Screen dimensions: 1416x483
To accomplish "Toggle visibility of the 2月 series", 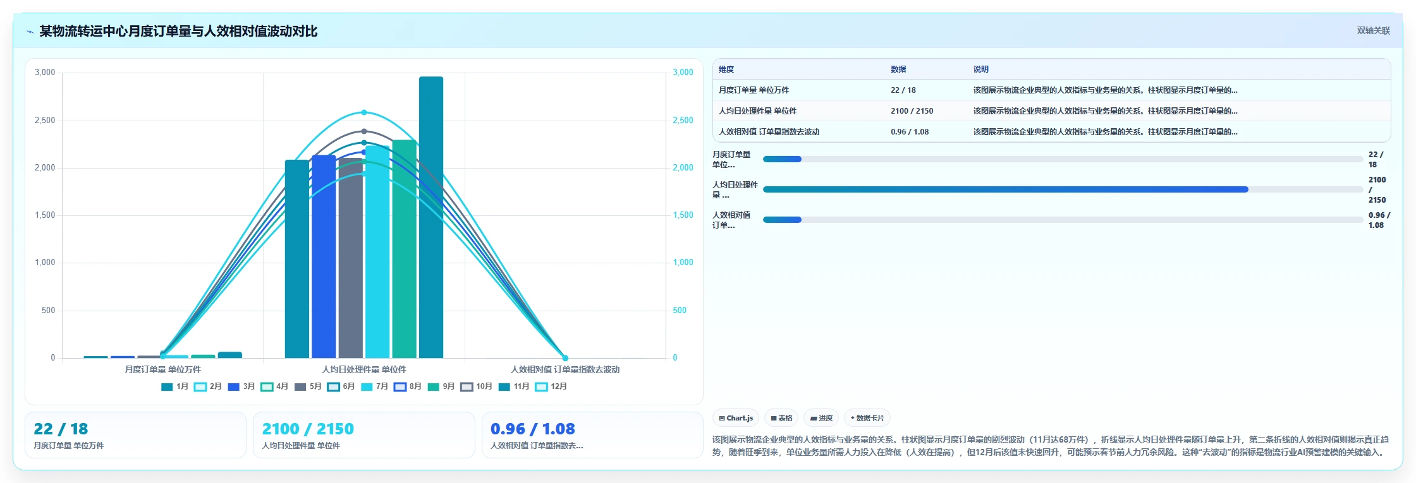I will [208, 387].
